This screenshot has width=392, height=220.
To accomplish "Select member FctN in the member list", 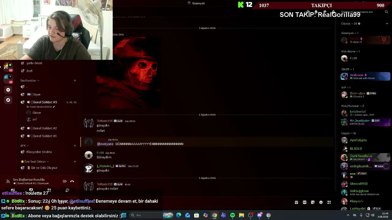I will (x=365, y=58).
